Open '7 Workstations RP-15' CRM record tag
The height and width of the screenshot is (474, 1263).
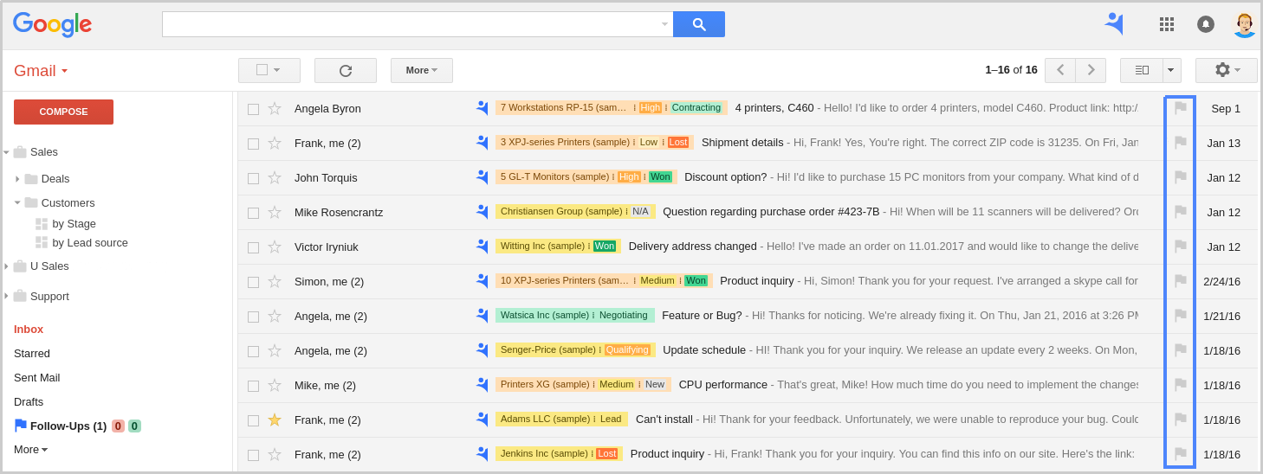pos(563,107)
